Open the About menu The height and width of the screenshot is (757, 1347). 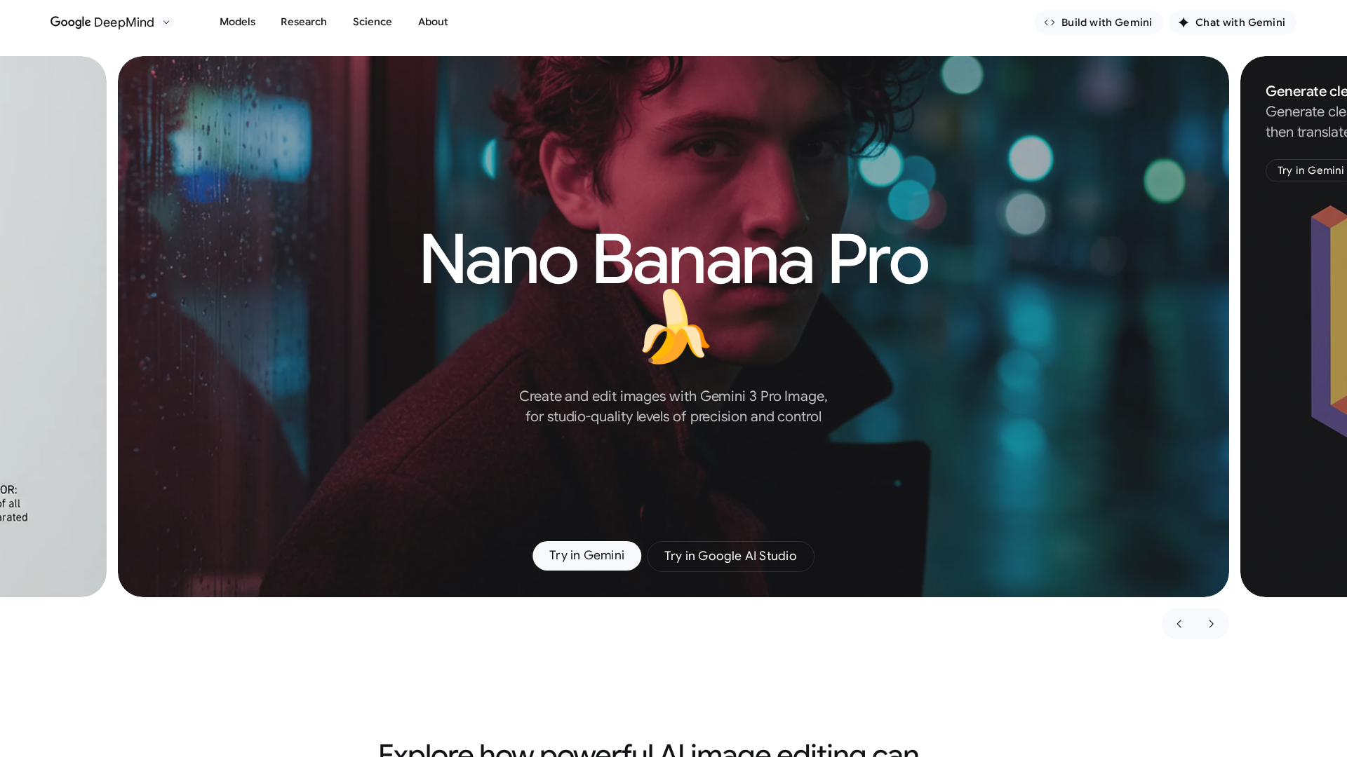click(x=433, y=22)
